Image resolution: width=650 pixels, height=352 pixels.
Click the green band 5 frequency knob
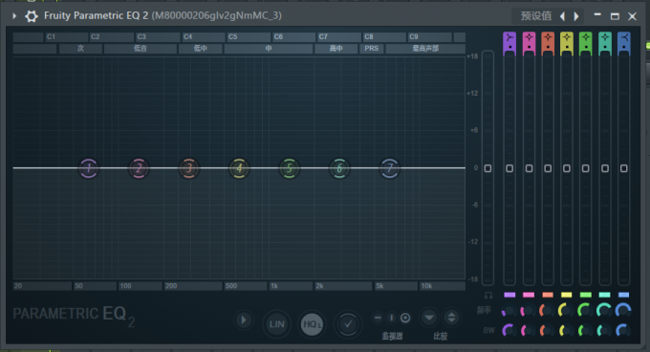pyautogui.click(x=585, y=310)
